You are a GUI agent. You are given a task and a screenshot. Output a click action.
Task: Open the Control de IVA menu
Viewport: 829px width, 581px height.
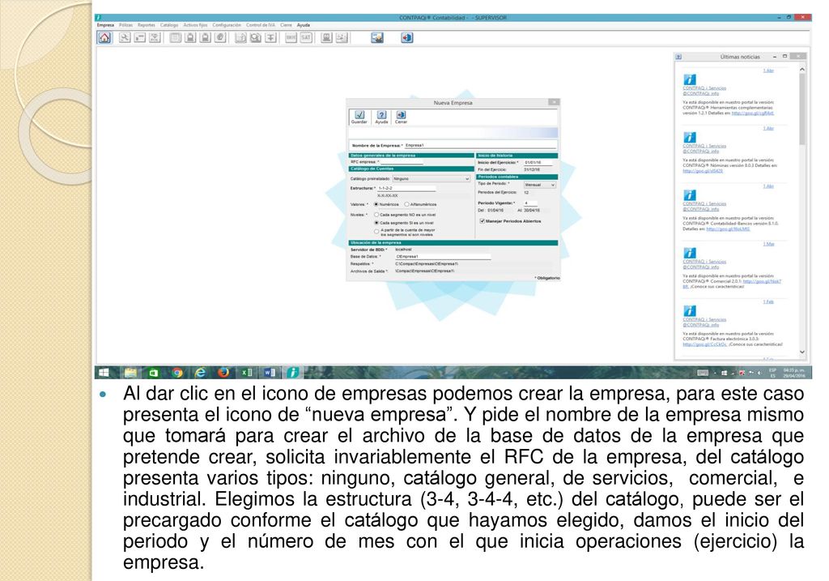coord(261,25)
